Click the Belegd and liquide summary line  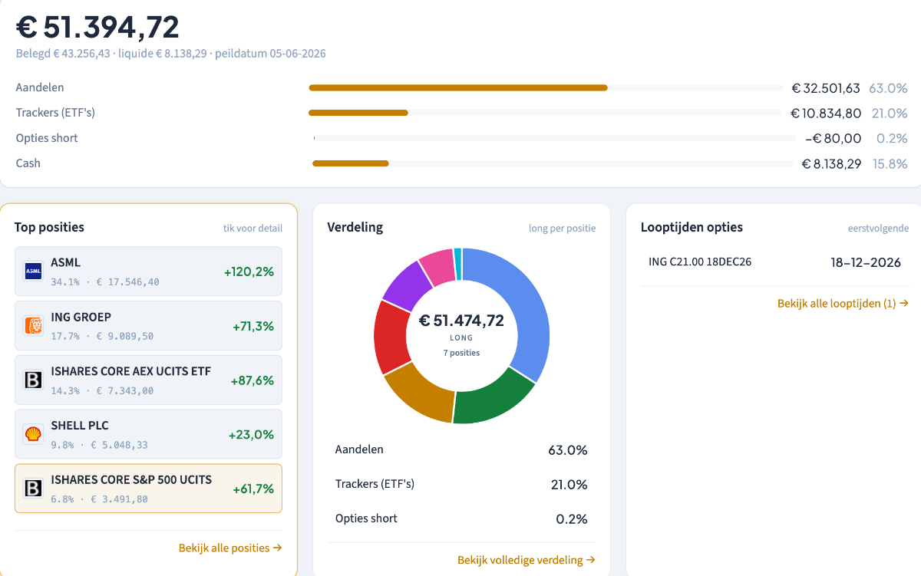171,54
